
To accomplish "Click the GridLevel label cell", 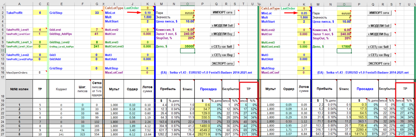I will click(x=62, y=30).
